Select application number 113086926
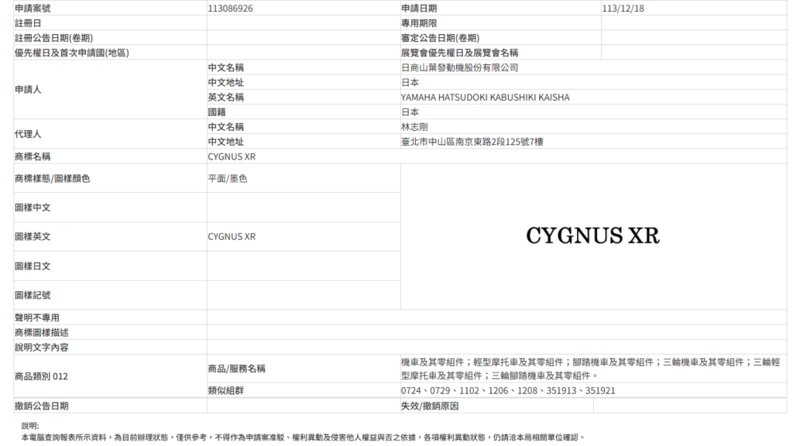Image resolution: width=793 pixels, height=446 pixels. [x=230, y=9]
